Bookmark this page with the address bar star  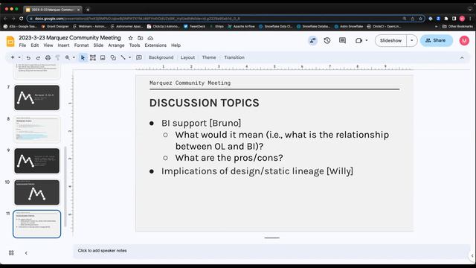420,19
